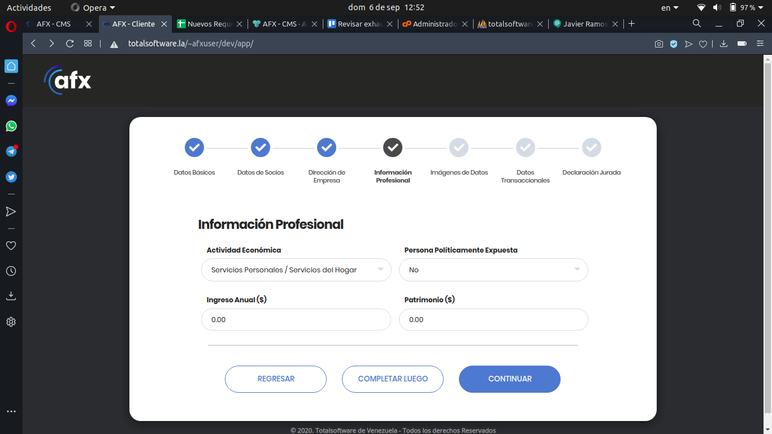Open the Persona Políticamente Expuesta dropdown
Image resolution: width=772 pixels, height=434 pixels.
pyautogui.click(x=493, y=270)
